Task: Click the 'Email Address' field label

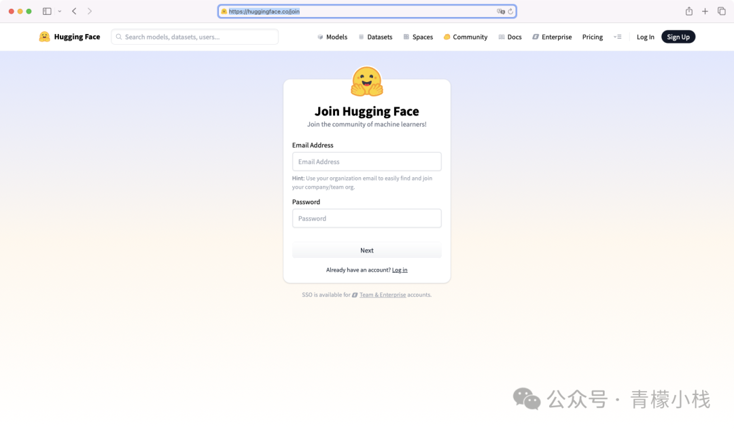Action: (313, 145)
